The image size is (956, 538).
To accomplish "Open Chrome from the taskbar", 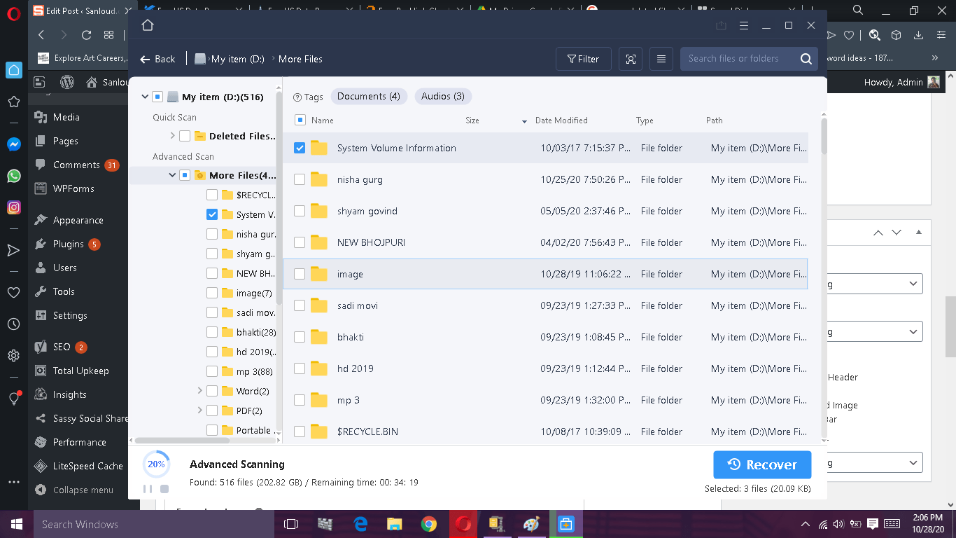I will [429, 524].
